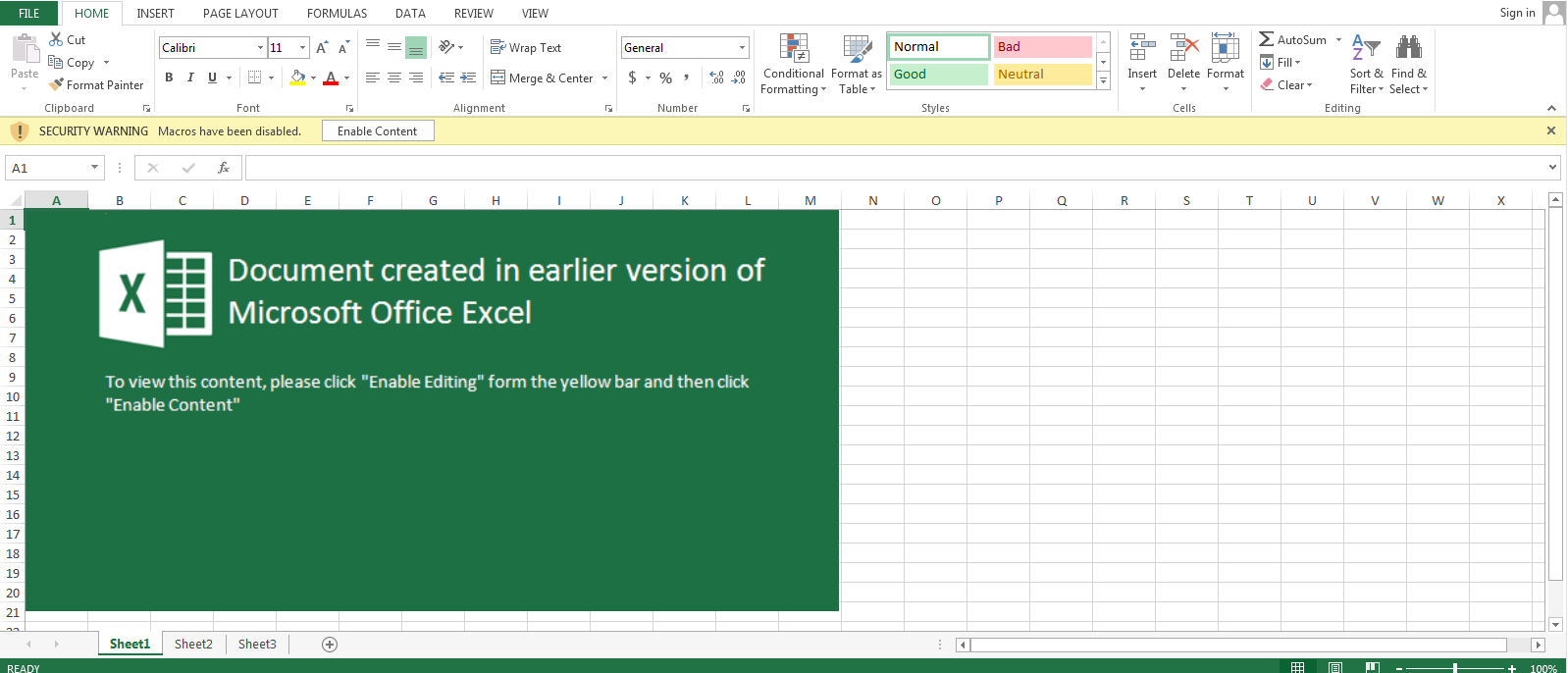1568x673 pixels.
Task: Click Increase Decimal icon
Action: click(716, 78)
